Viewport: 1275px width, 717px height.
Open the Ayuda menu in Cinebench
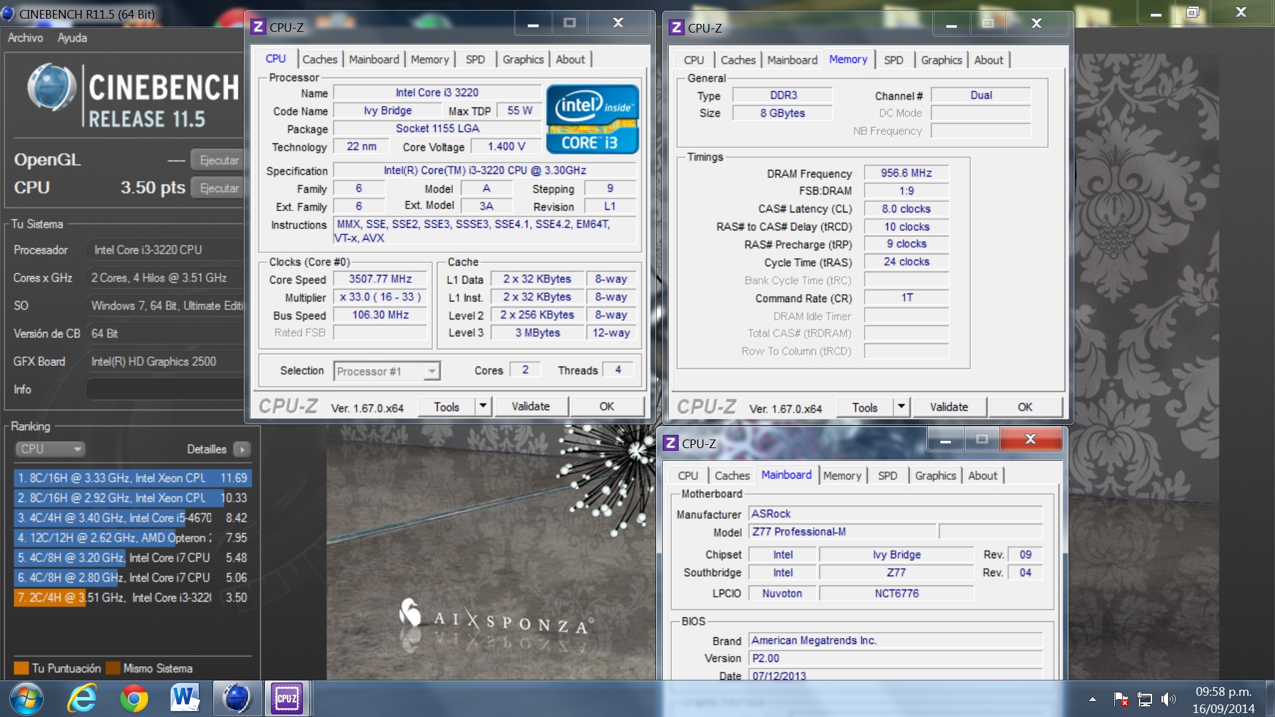tap(72, 38)
